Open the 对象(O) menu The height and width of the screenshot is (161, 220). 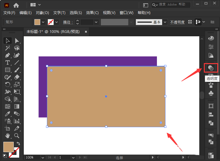point(42,13)
